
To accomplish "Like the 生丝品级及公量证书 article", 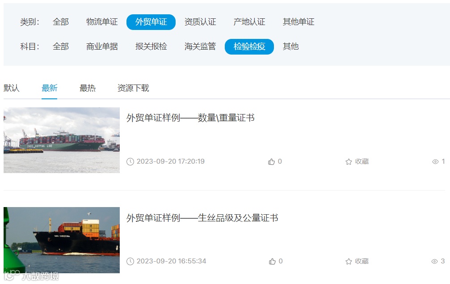I will pyautogui.click(x=272, y=261).
